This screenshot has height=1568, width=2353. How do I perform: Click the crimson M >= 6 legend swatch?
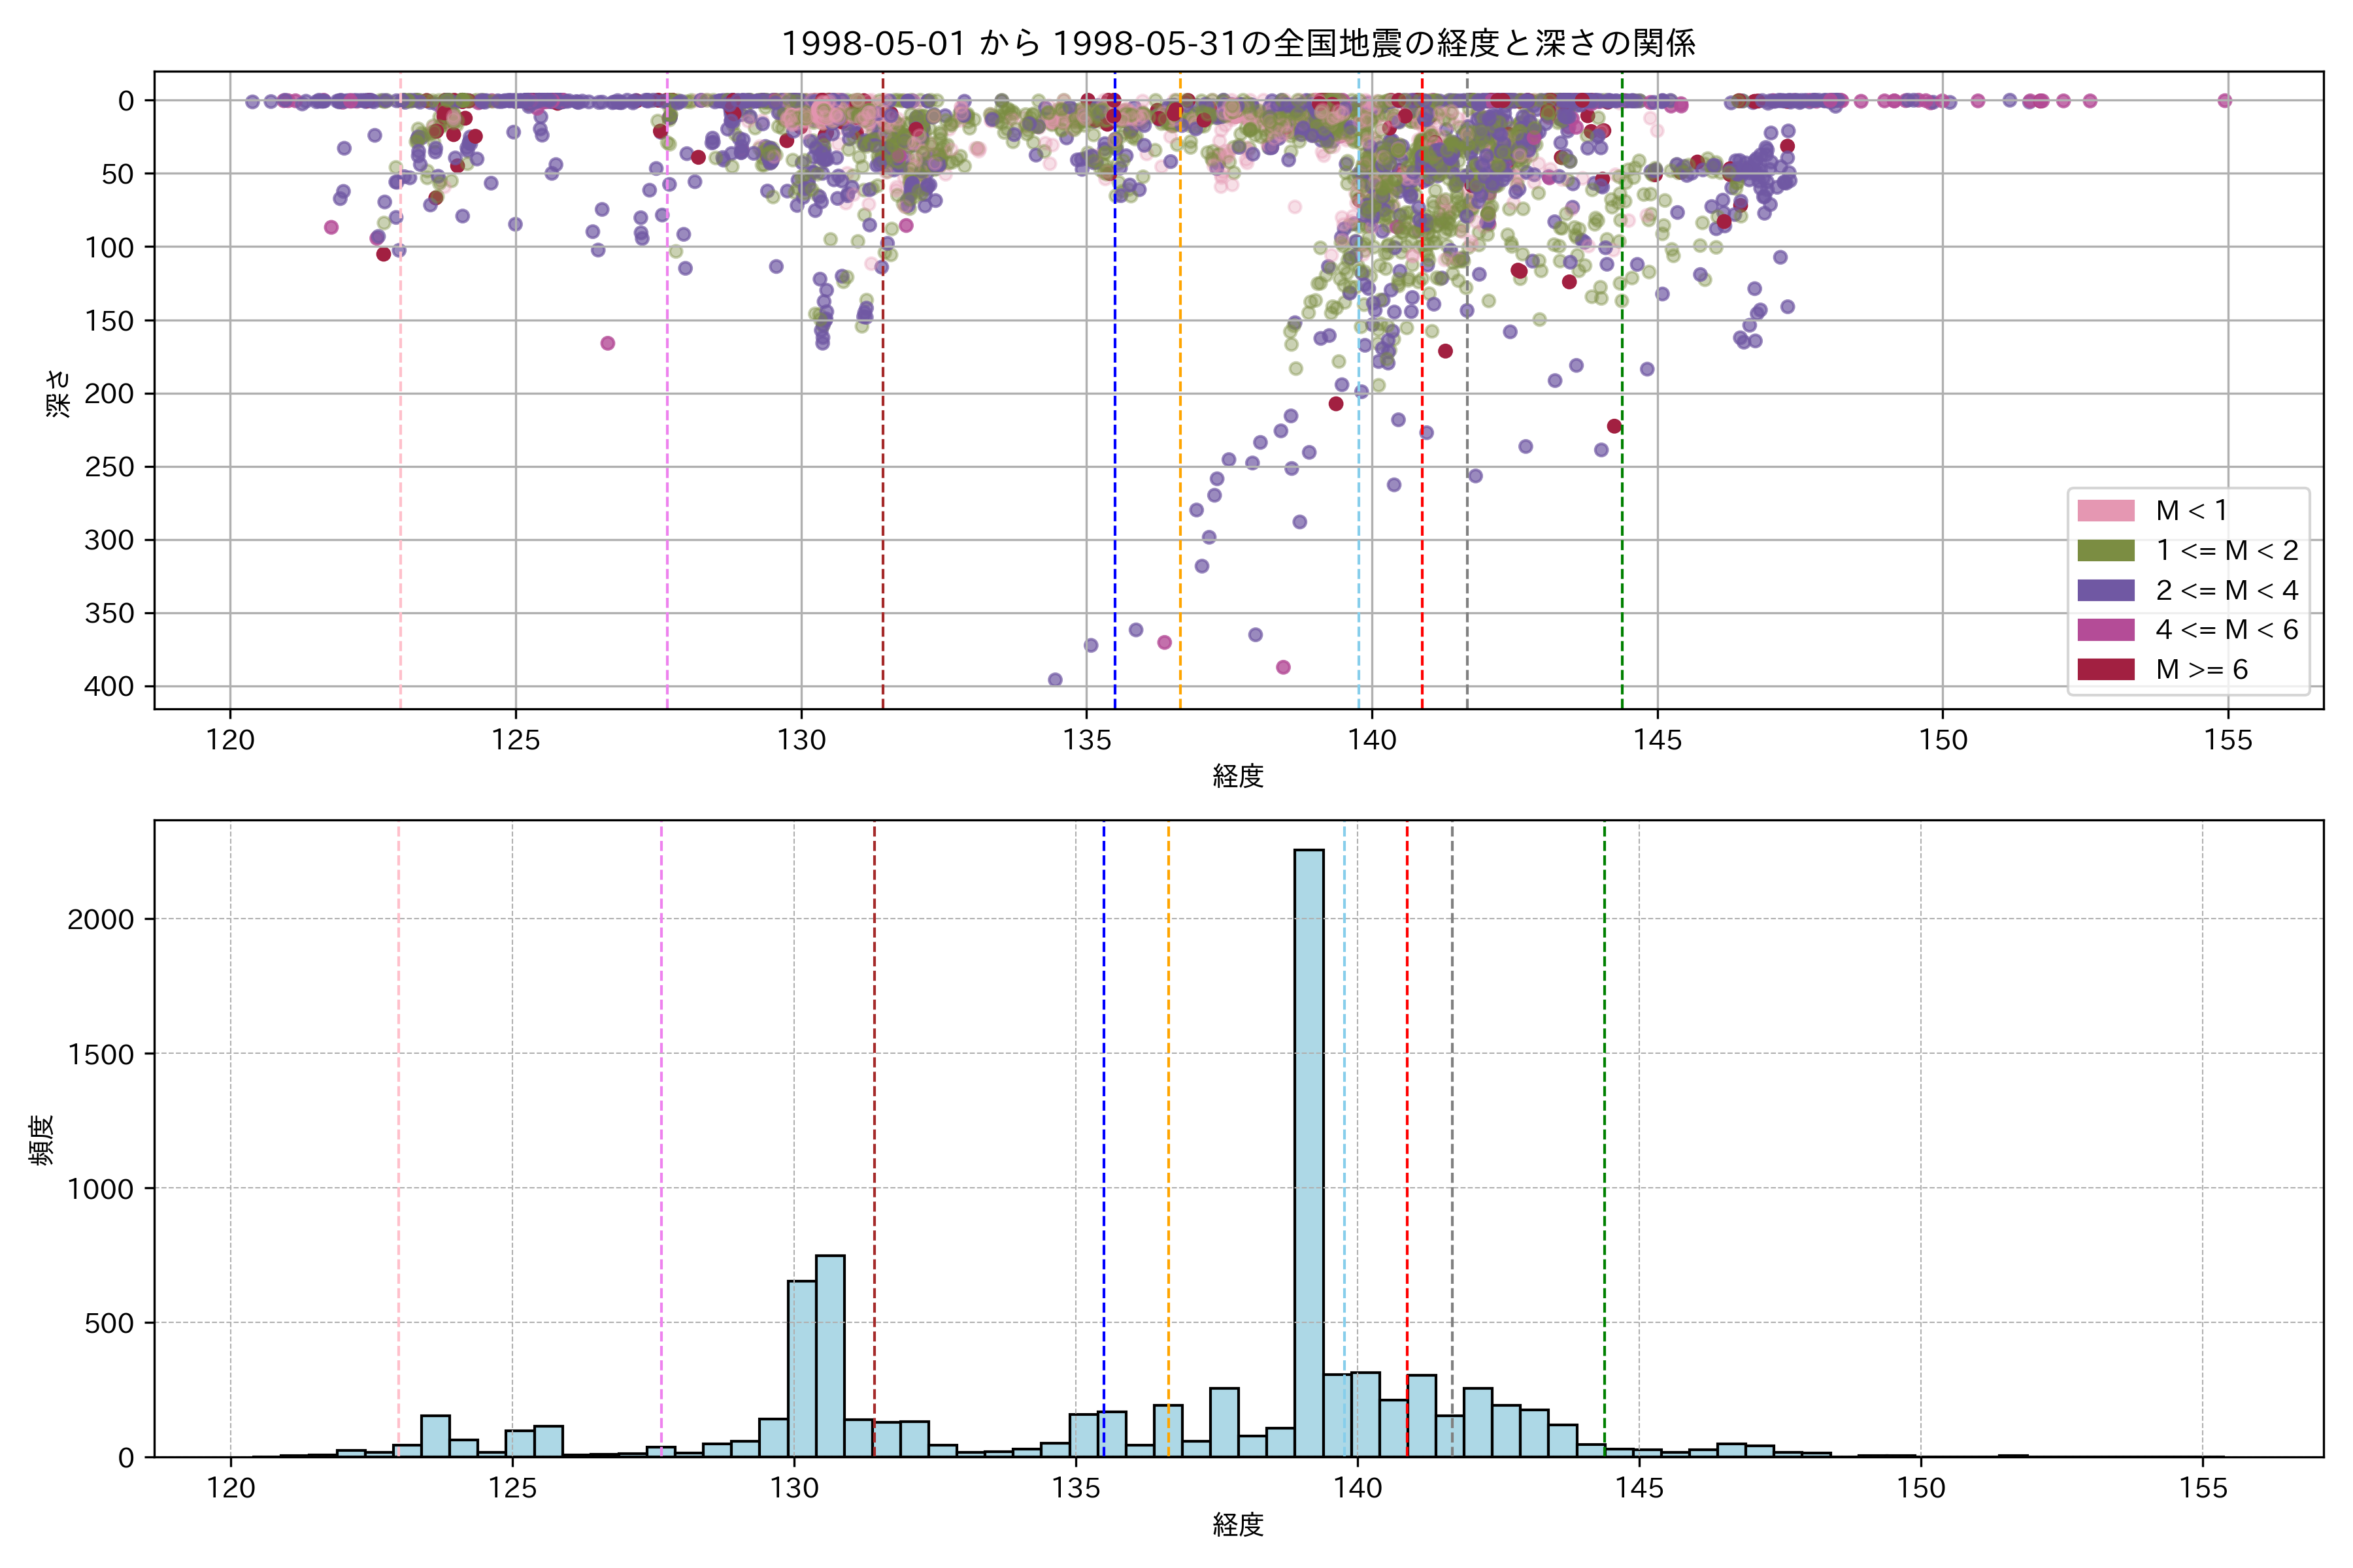point(2105,669)
